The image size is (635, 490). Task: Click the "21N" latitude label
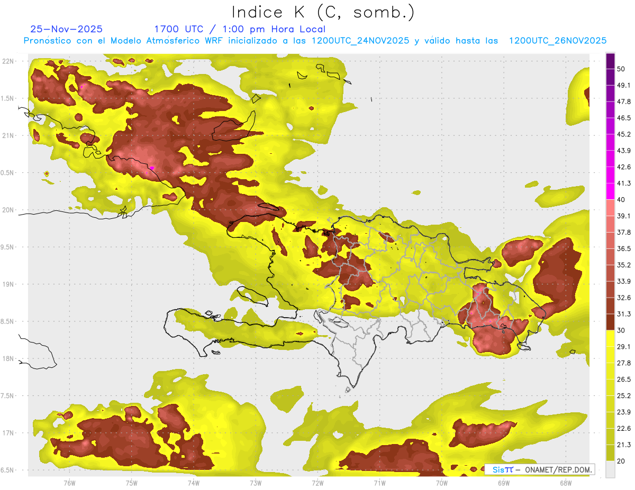(8, 135)
